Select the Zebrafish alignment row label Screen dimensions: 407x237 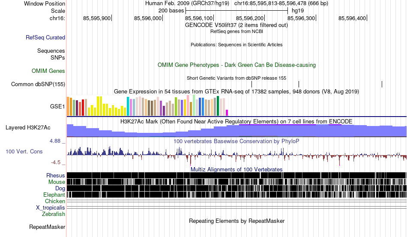click(54, 214)
